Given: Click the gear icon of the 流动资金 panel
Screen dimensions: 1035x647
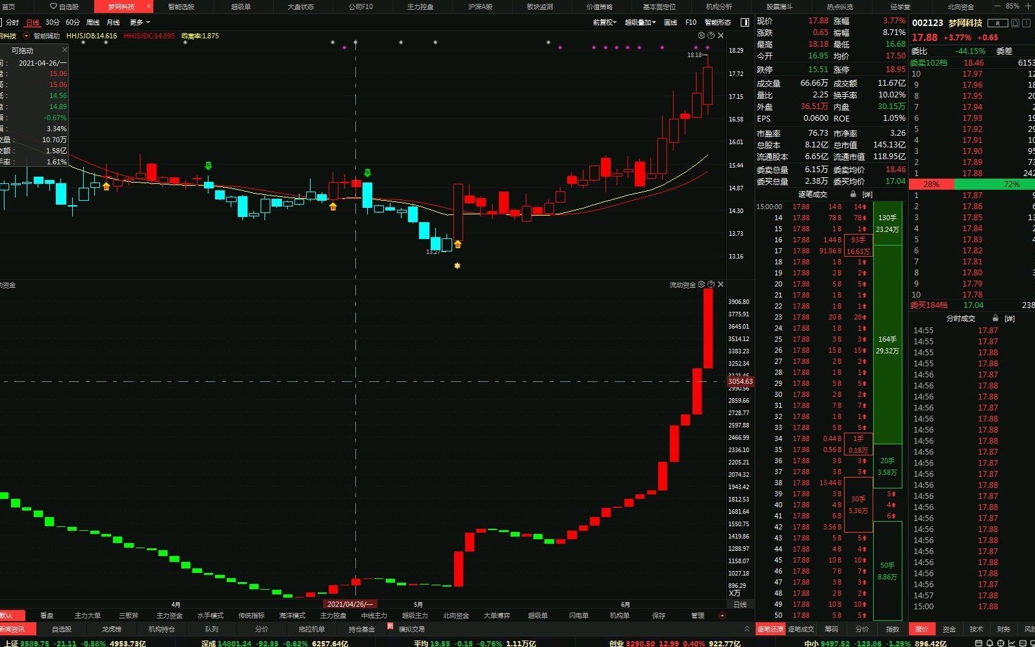Looking at the screenshot, I should tap(701, 285).
